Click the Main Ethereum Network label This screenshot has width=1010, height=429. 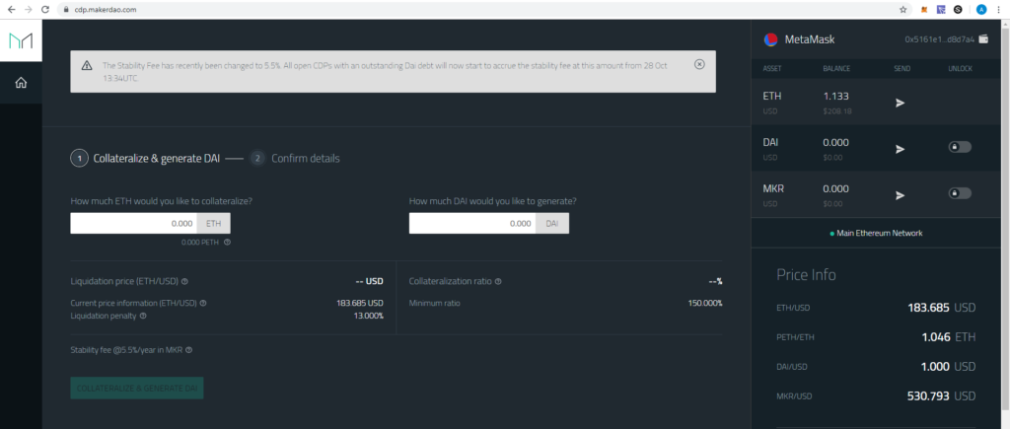pyautogui.click(x=879, y=233)
